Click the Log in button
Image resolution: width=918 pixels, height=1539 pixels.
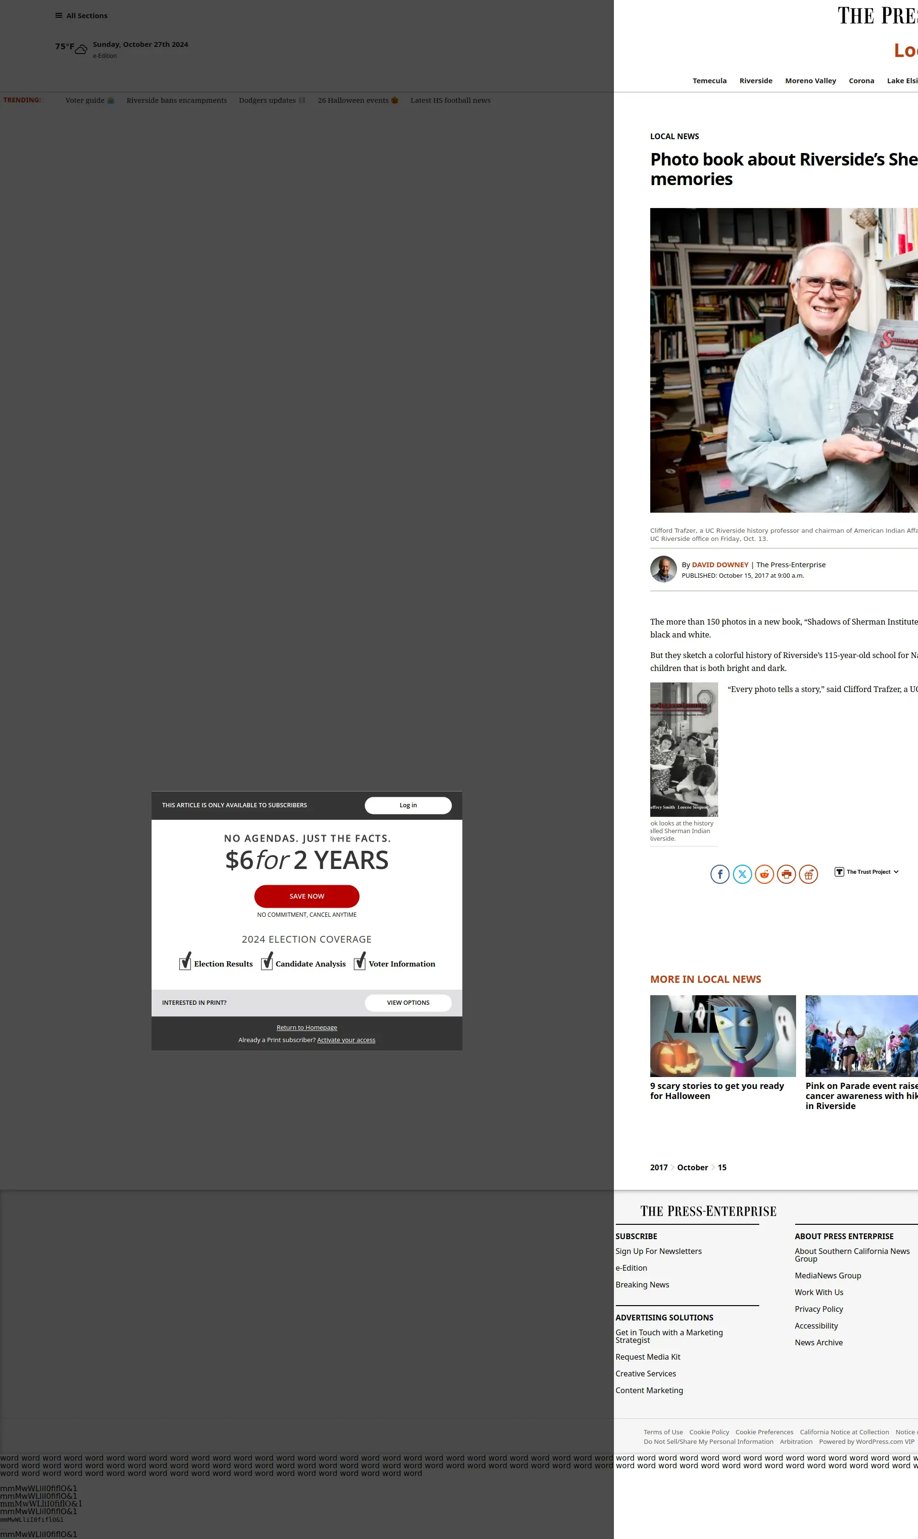point(408,805)
